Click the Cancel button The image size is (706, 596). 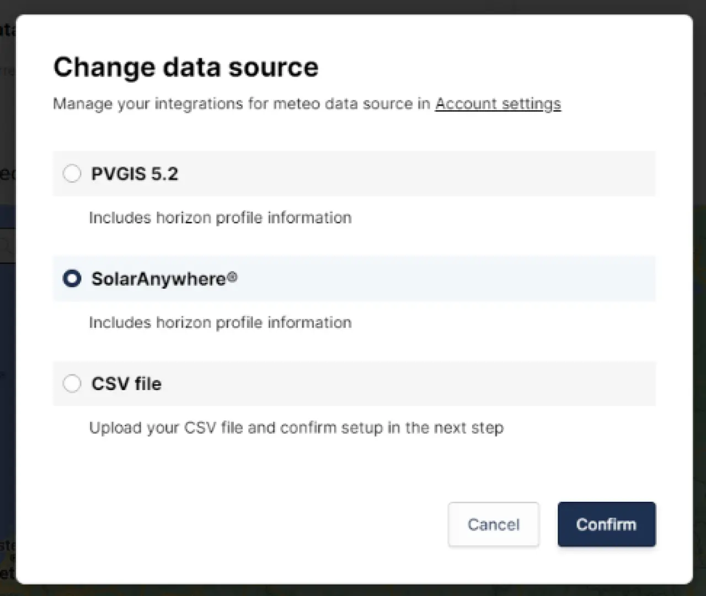point(493,524)
